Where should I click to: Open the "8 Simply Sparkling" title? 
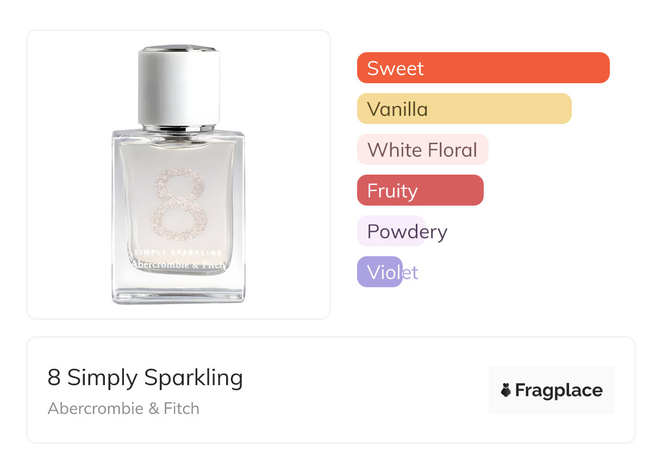(x=145, y=378)
